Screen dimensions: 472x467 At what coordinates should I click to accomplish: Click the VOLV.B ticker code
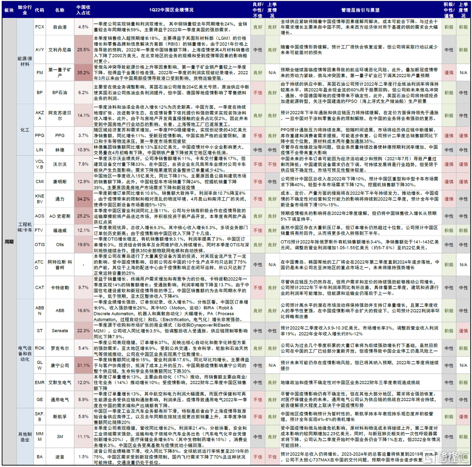point(39,164)
